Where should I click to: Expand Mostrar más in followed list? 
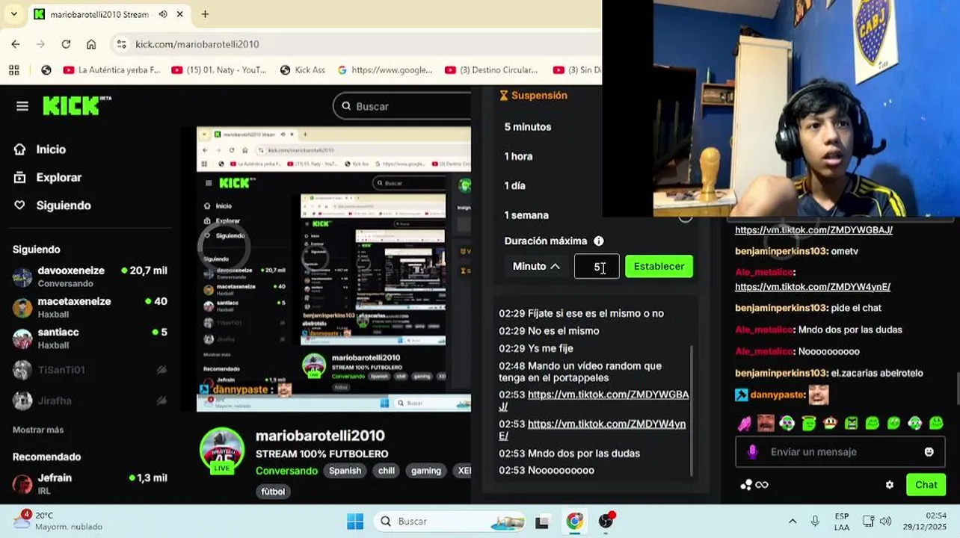[x=38, y=430]
